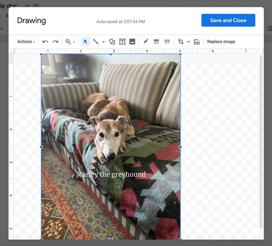Click the Border dash icon
Image resolution: width=272 pixels, height=246 pixels.
click(x=167, y=41)
